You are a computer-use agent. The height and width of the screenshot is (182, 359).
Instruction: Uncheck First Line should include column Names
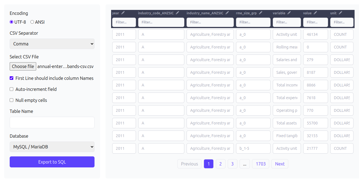11,78
